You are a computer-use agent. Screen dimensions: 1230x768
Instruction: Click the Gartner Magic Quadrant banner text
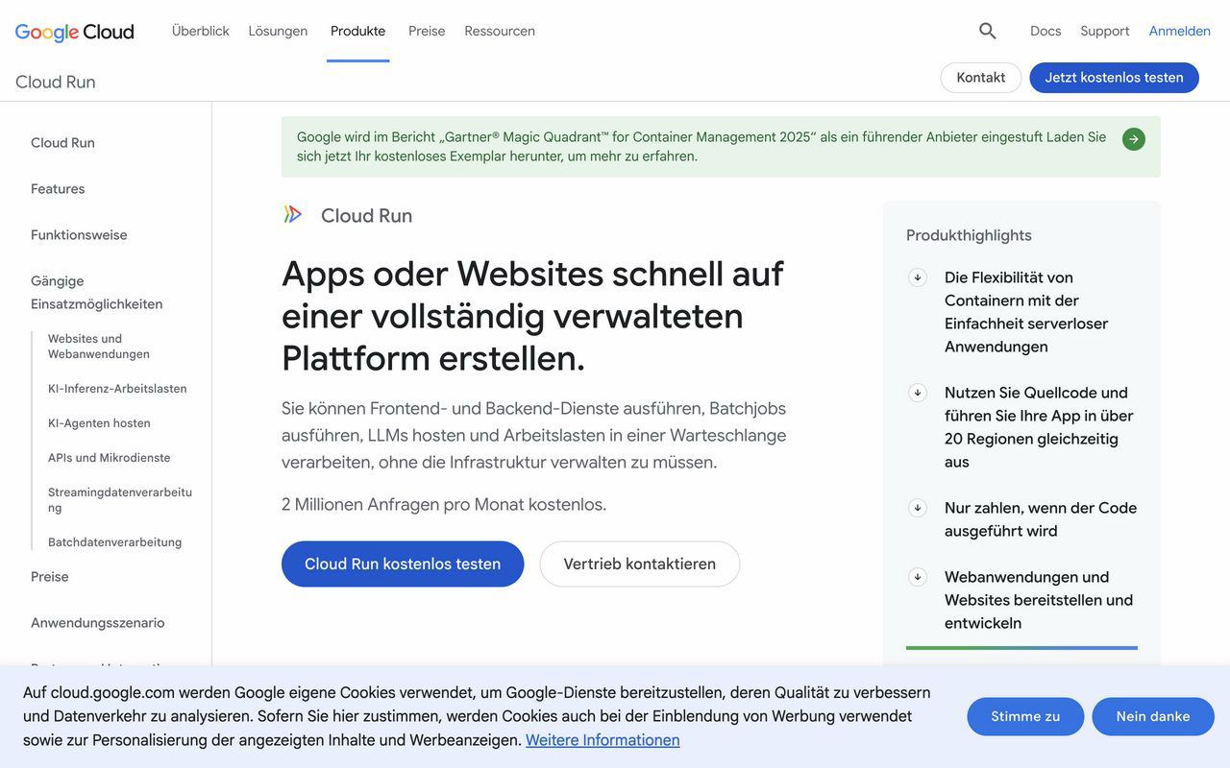click(x=701, y=146)
